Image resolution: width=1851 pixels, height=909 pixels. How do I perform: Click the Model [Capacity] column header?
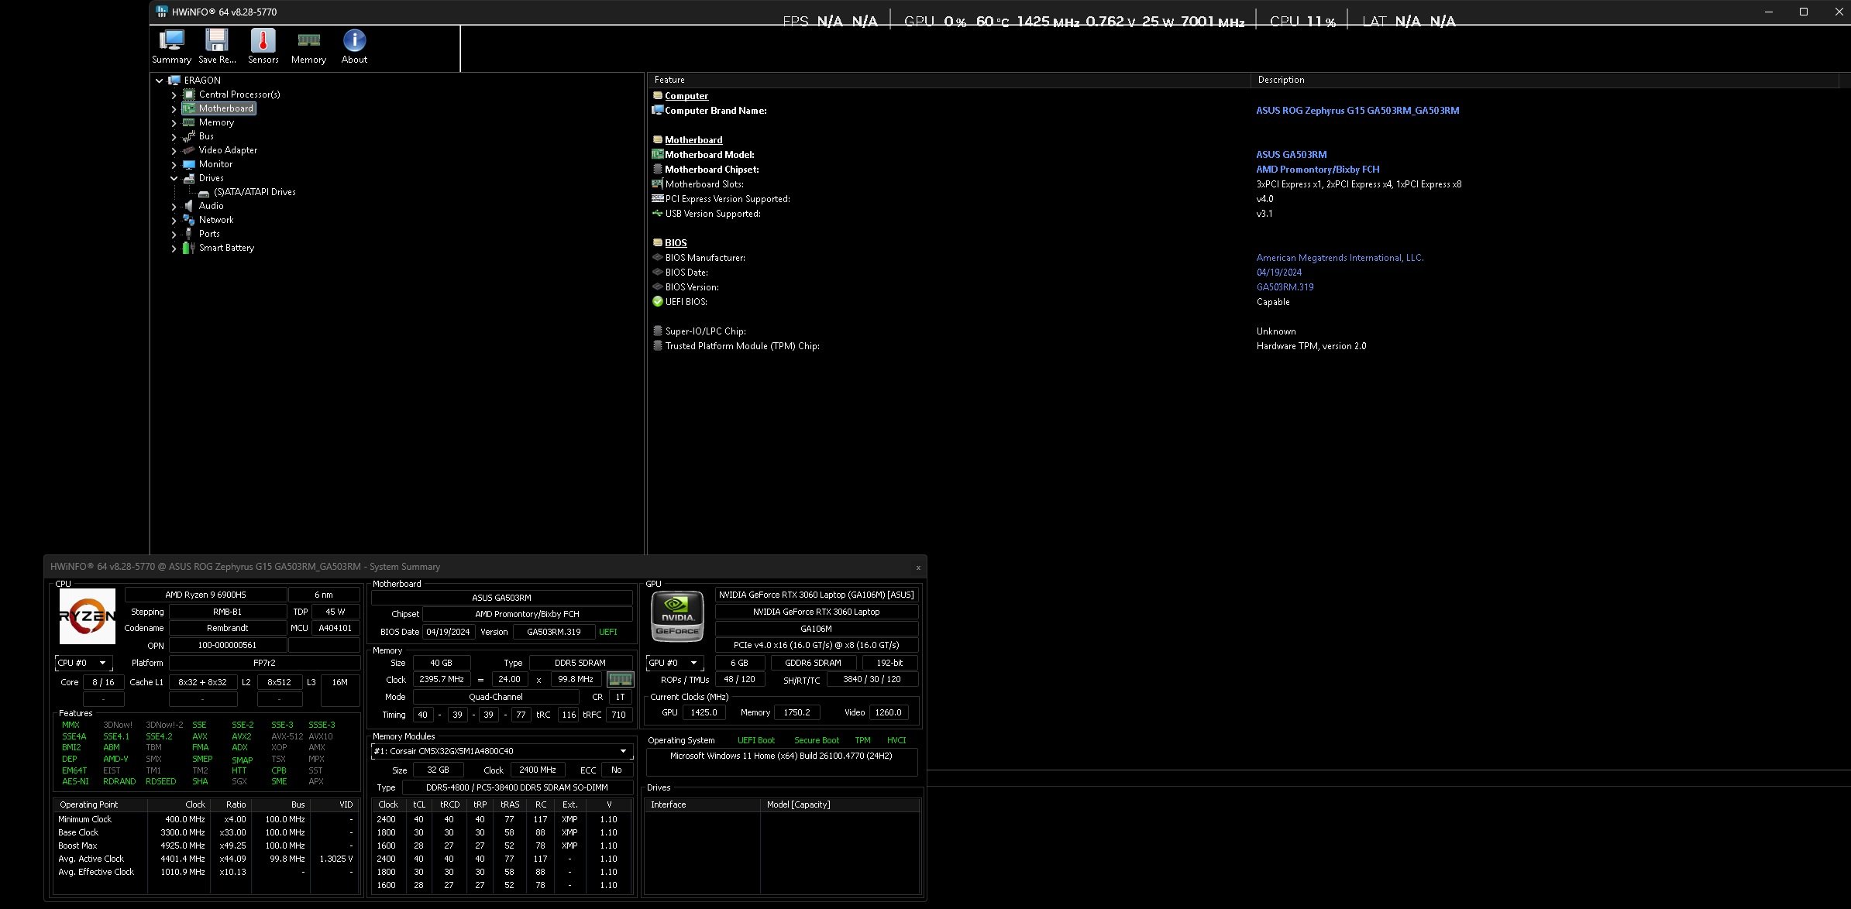[840, 805]
